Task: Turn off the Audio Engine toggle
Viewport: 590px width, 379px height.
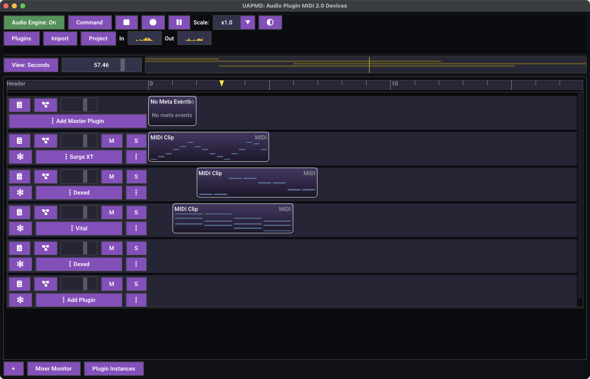Action: click(34, 22)
